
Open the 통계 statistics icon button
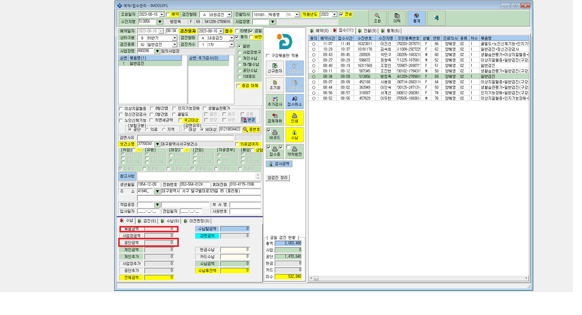pos(416,18)
